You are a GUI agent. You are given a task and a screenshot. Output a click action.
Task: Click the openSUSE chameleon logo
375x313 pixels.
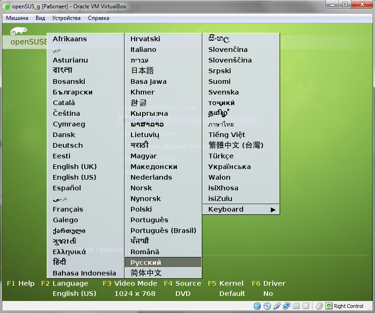[x=19, y=31]
